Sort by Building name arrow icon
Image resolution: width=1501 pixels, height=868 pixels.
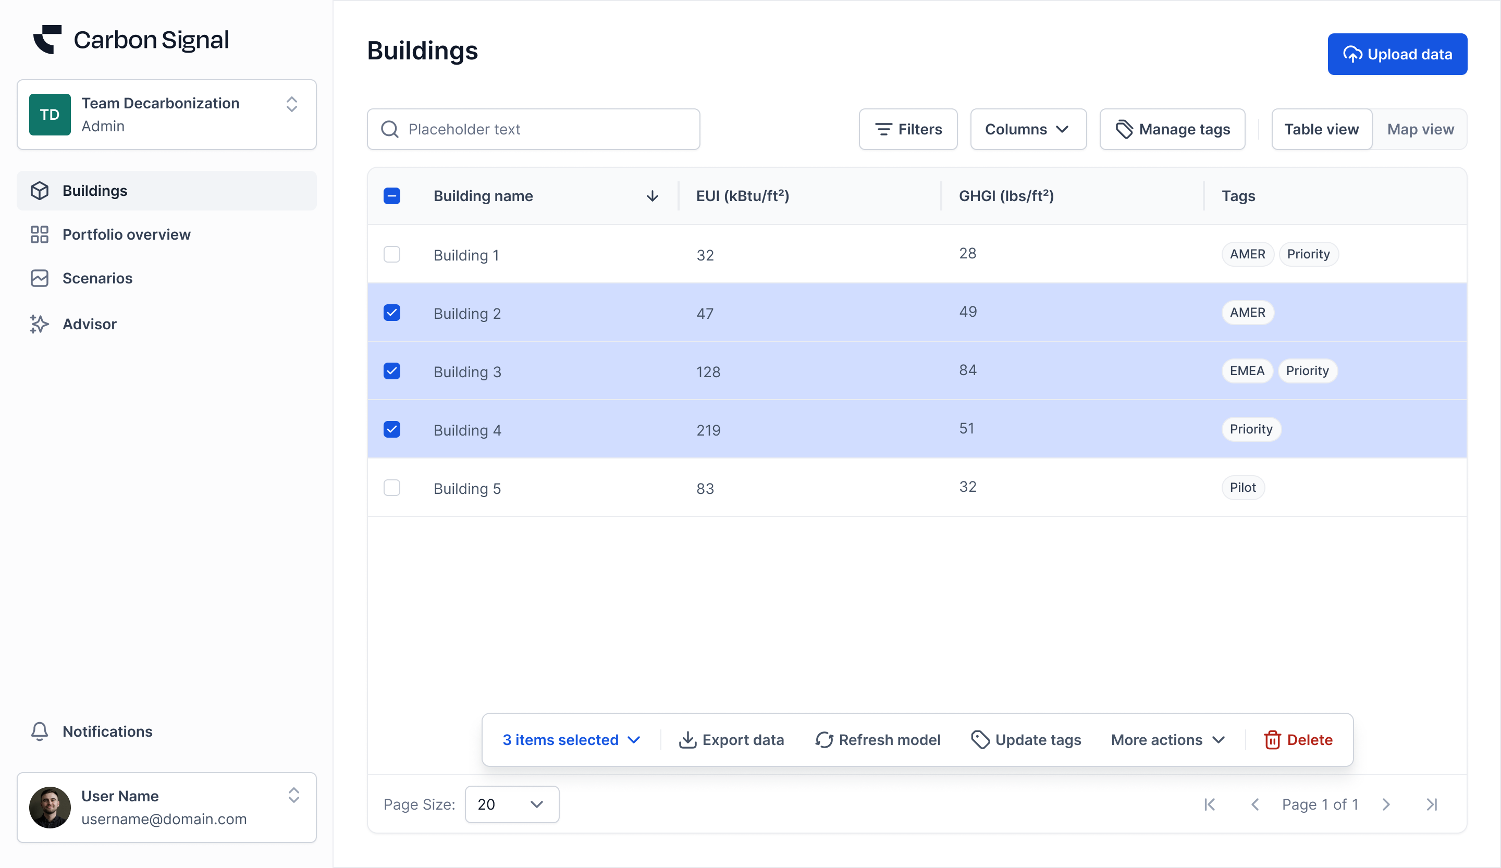pos(652,196)
